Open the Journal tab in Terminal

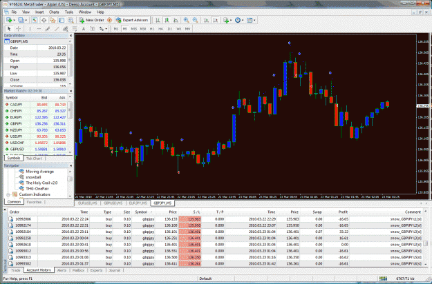pyautogui.click(x=114, y=270)
